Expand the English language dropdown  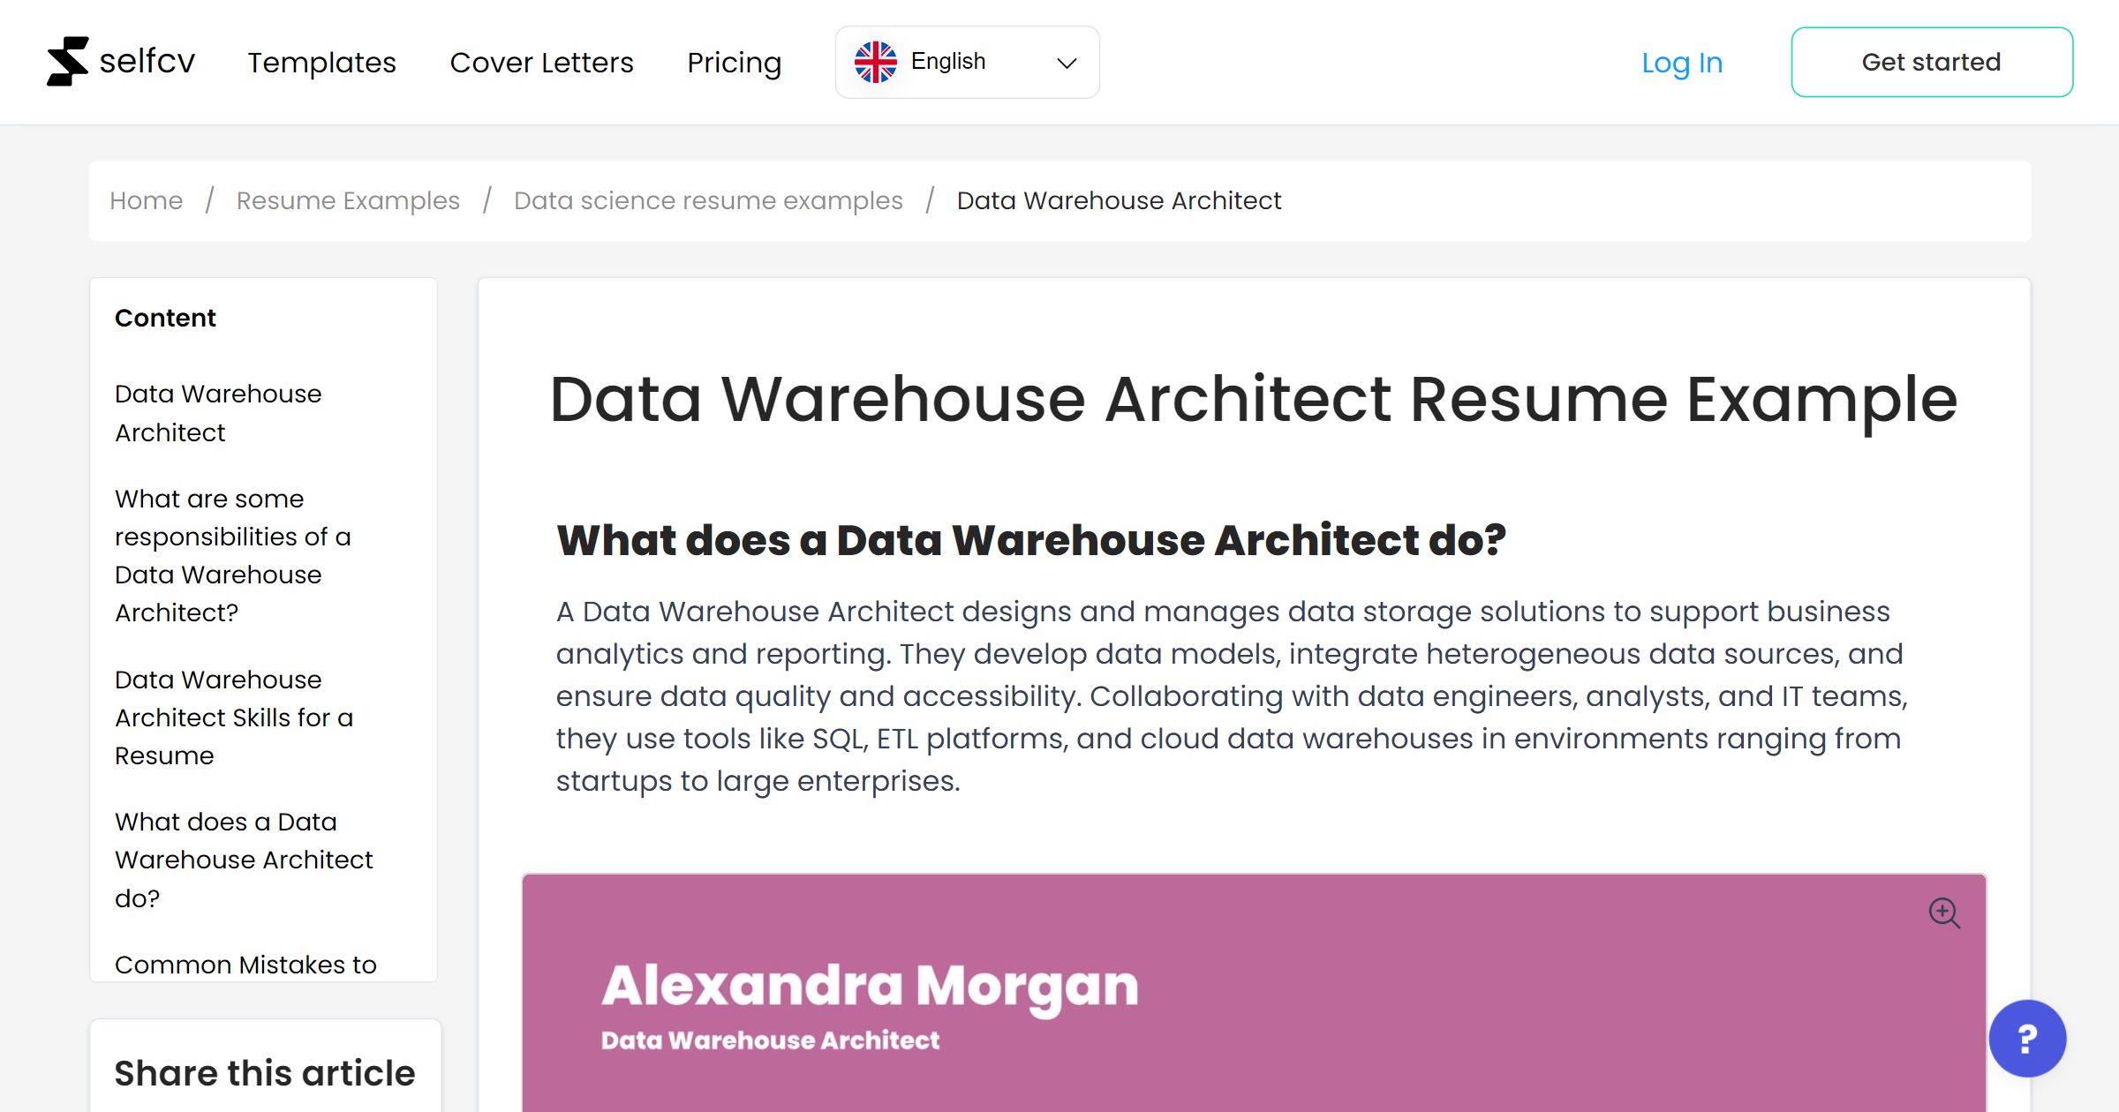click(967, 61)
